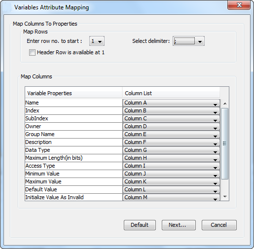This screenshot has height=249, width=254.
Task: Select the Variable Properties column header
Action: [73, 93]
